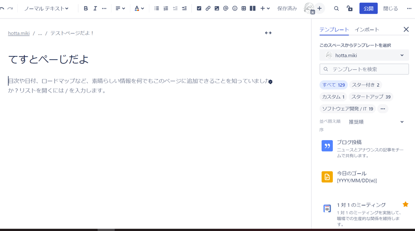The image size is (415, 231).
Task: Click the 保存済み saved status
Action: [287, 8]
